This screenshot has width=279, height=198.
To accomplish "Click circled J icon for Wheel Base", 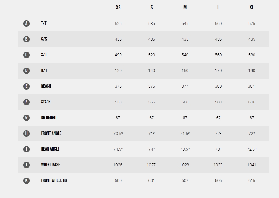I will tap(26, 165).
